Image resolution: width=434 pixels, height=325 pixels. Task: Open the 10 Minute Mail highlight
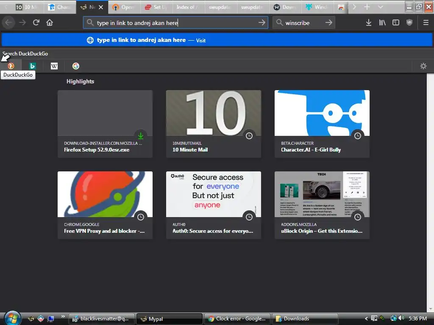pos(214,124)
